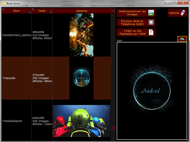Click the search icon in Nom header
Screen dimensions: 190x142
click(x=30, y=12)
